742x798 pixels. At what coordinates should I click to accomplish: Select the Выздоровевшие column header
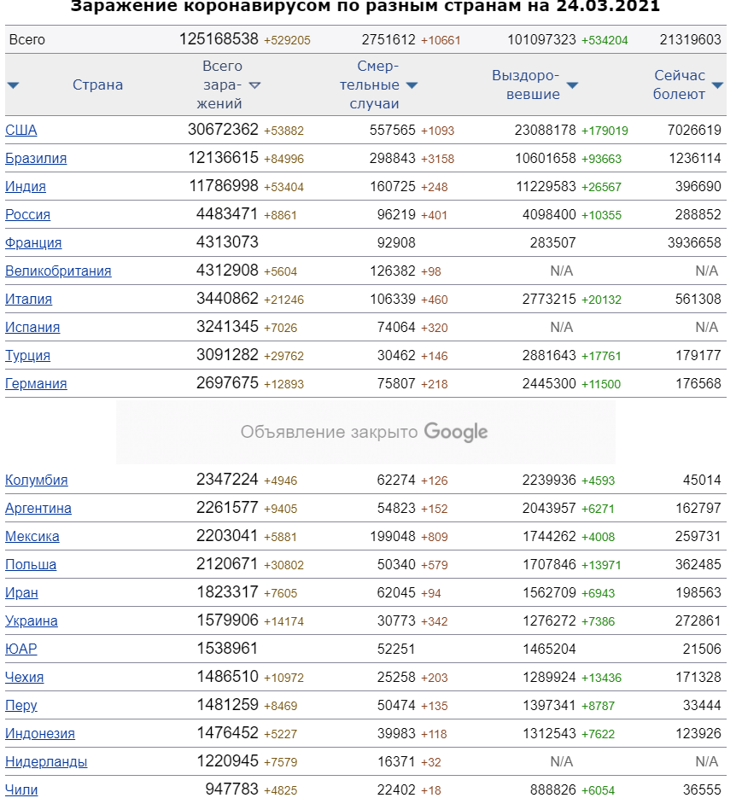pyautogui.click(x=526, y=85)
